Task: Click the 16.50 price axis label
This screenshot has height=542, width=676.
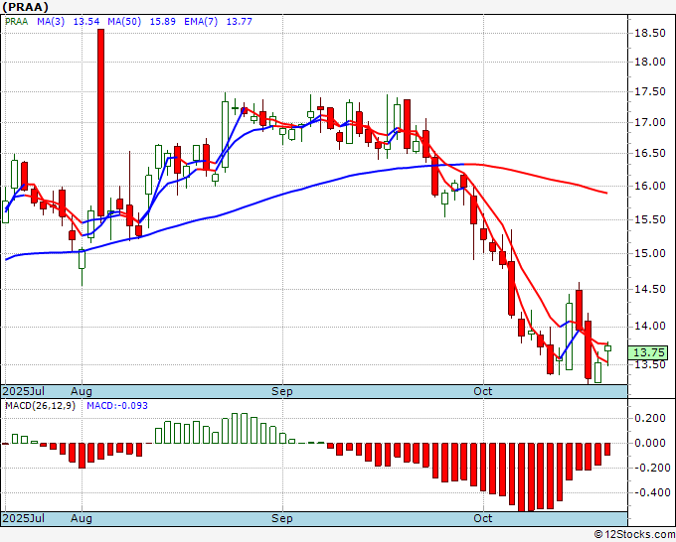Action: point(650,153)
